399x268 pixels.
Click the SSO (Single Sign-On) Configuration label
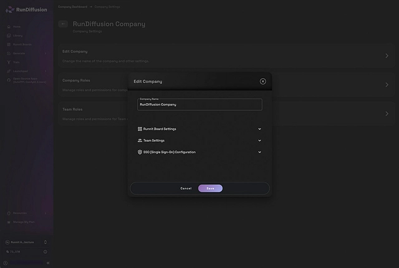[170, 152]
